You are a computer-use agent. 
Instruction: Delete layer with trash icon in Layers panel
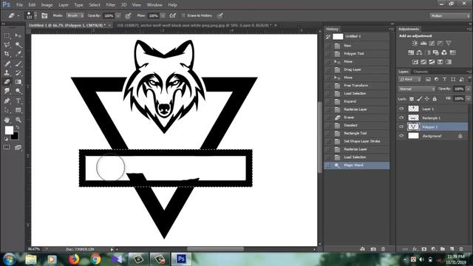pyautogui.click(x=461, y=249)
